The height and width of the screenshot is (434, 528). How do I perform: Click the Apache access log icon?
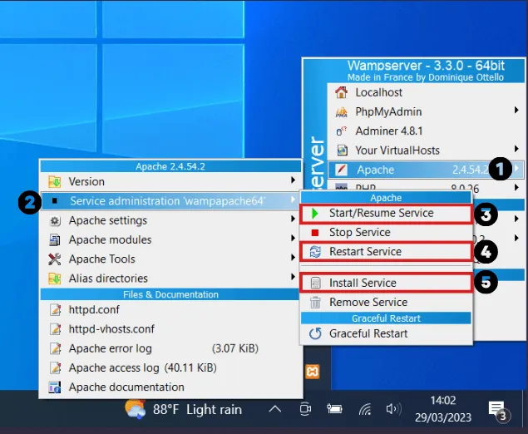(x=55, y=368)
